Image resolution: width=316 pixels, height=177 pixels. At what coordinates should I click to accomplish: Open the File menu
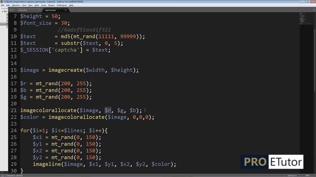[2, 5]
